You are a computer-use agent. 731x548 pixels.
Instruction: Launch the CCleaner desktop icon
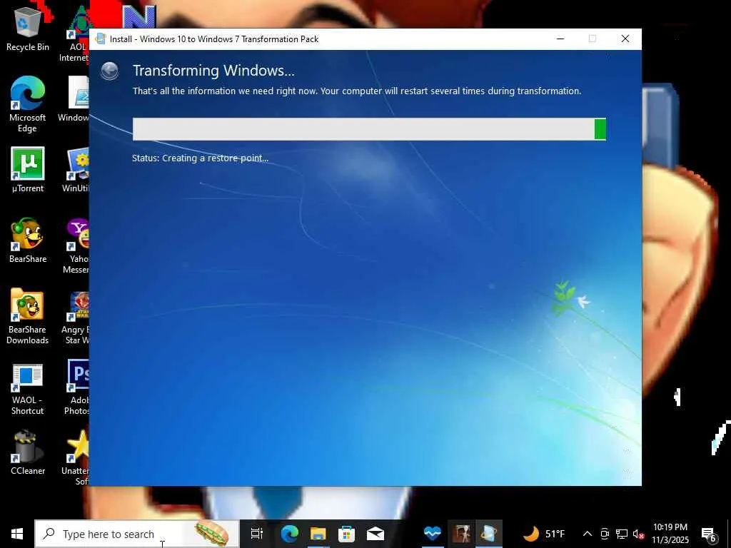click(x=28, y=452)
